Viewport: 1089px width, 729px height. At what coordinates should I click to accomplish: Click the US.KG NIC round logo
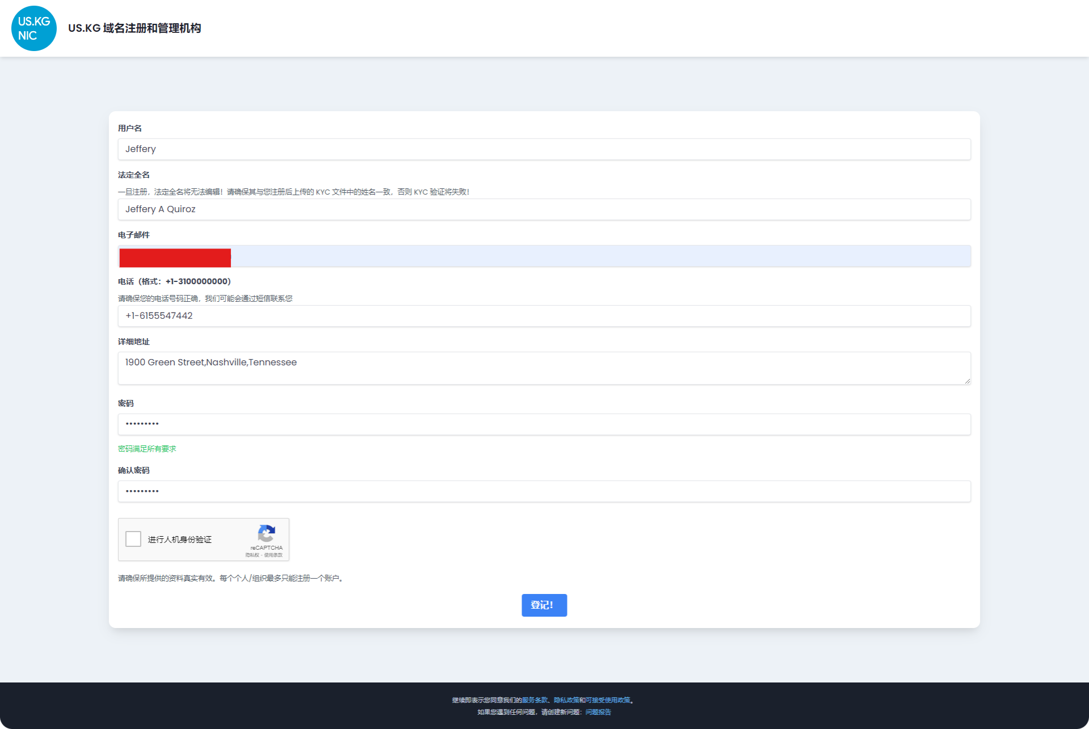pos(34,28)
